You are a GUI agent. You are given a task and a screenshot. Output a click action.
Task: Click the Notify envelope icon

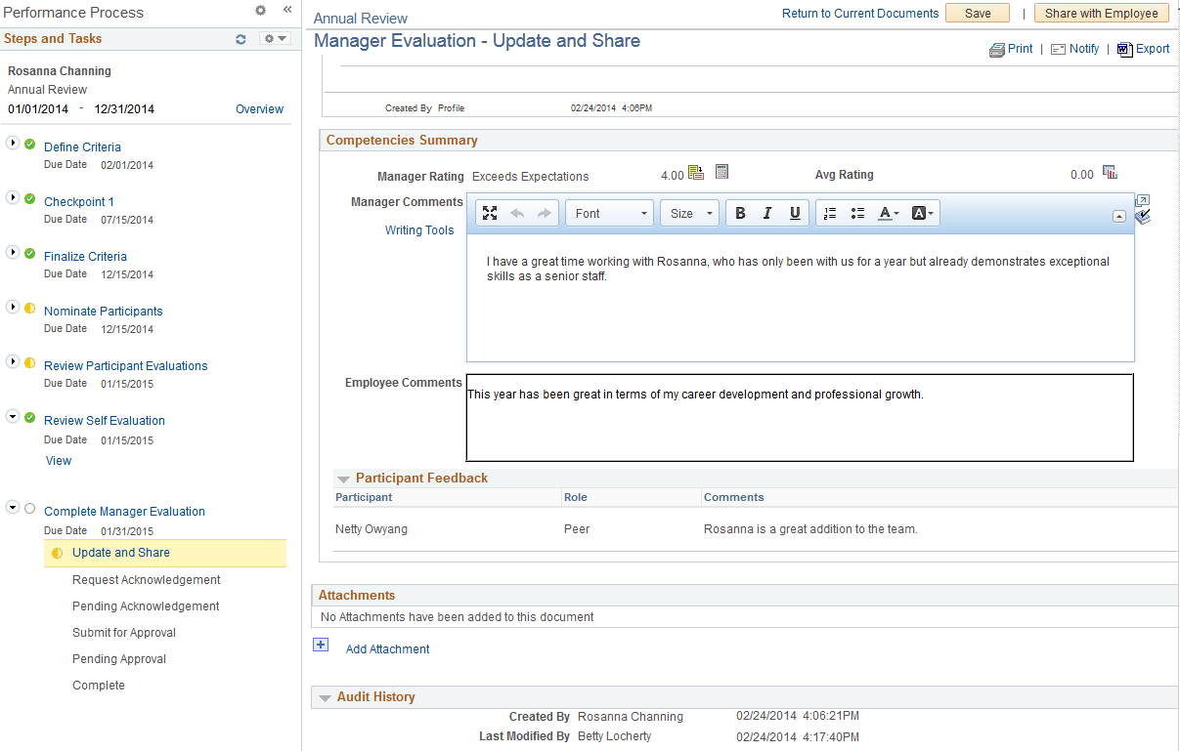pyautogui.click(x=1058, y=49)
